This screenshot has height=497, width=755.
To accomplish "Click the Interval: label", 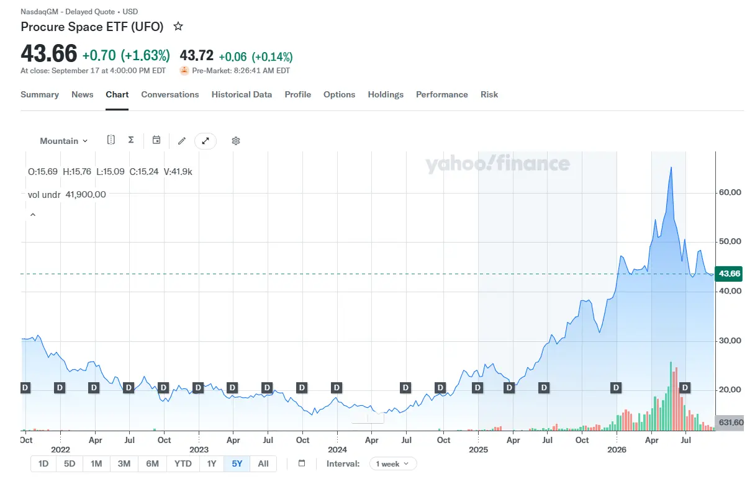I will point(343,463).
